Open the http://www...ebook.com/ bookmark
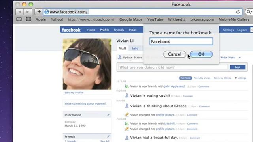This screenshot has height=142, width=253. [x=91, y=19]
